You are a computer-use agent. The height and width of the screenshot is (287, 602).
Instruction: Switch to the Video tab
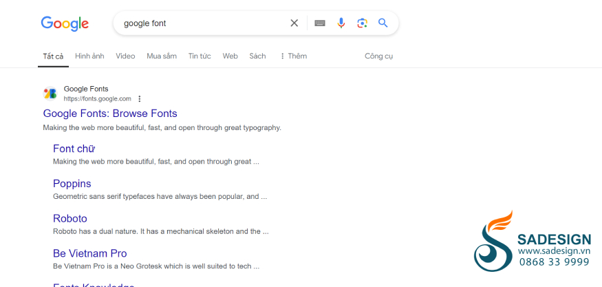125,56
